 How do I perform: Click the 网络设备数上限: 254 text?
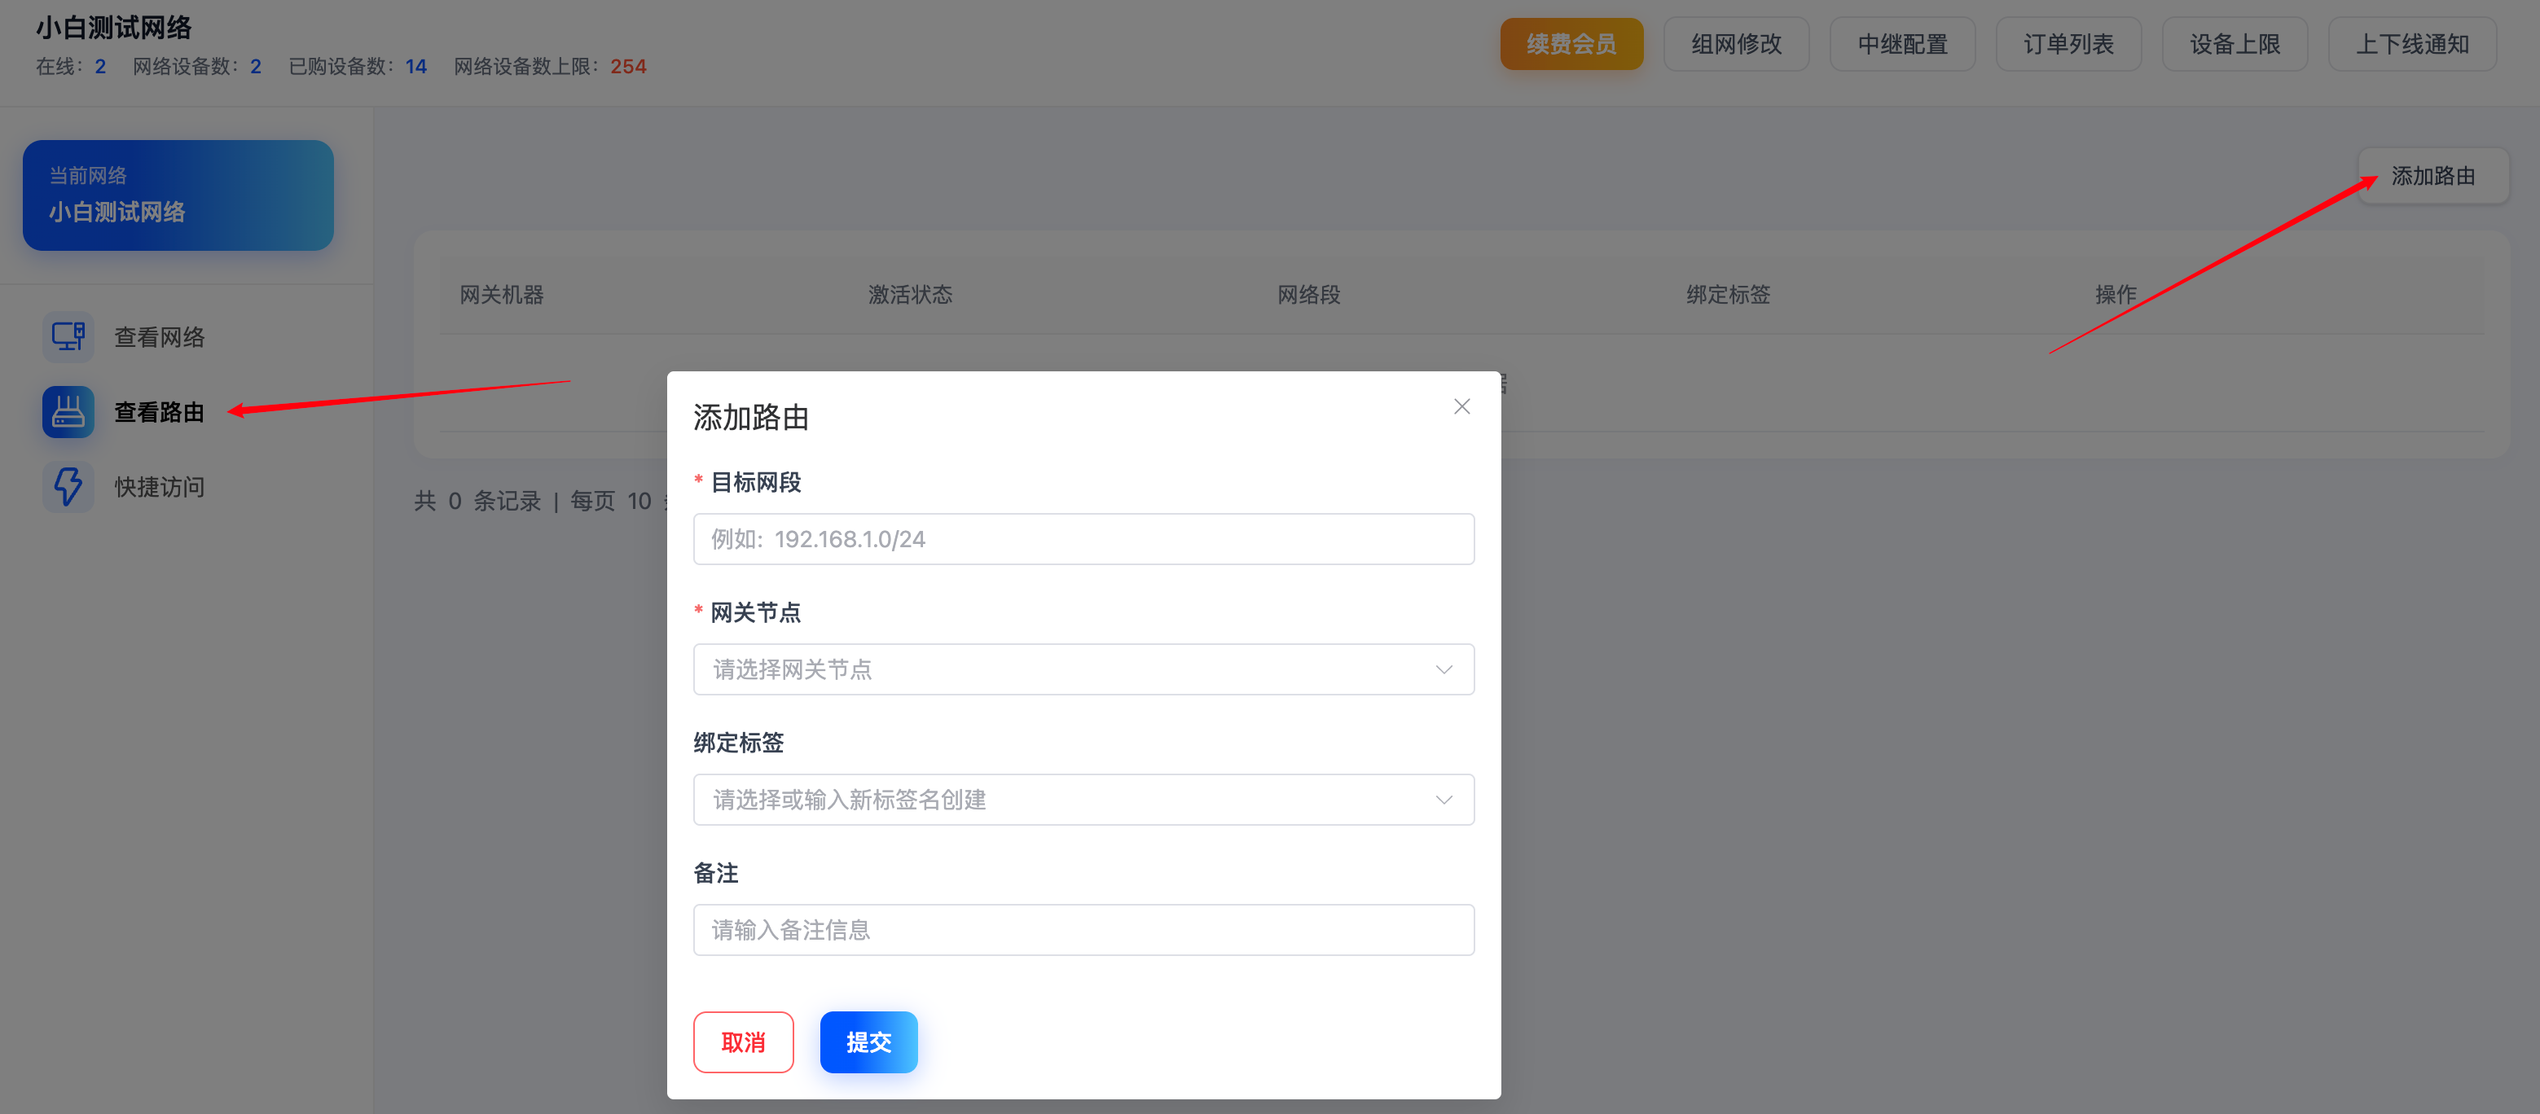(550, 66)
